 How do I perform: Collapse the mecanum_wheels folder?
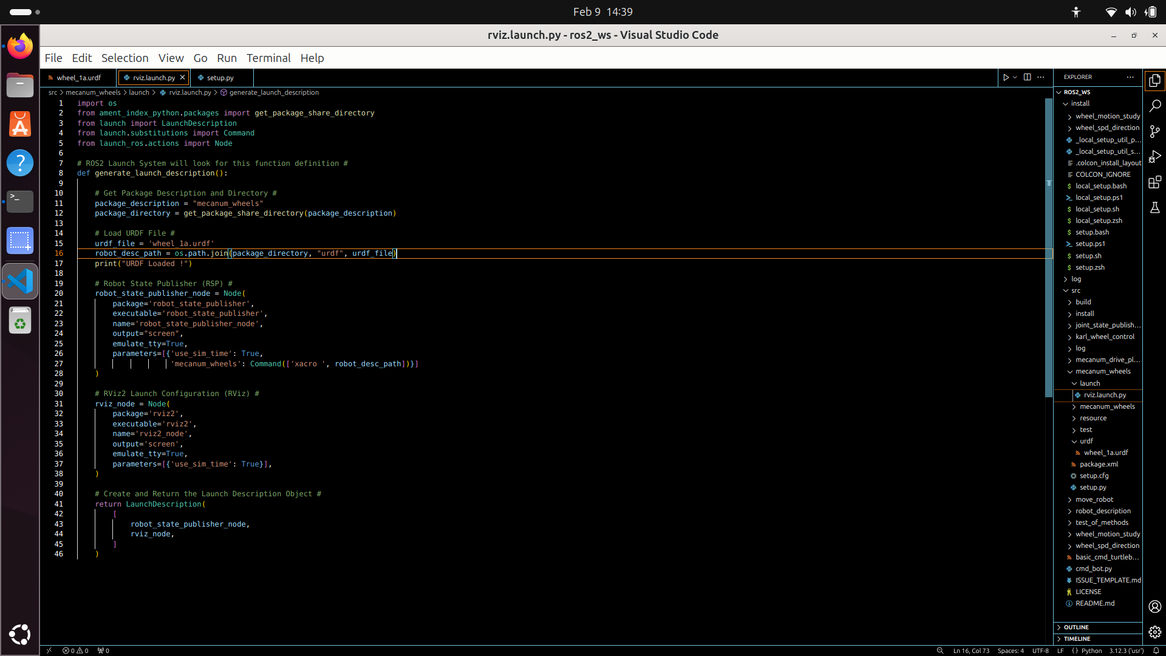pos(1098,371)
